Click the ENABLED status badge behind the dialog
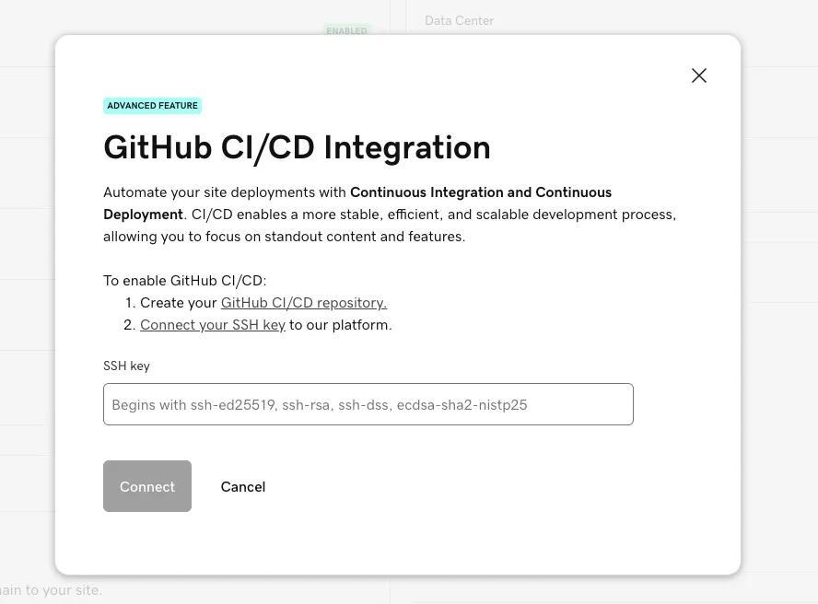 coord(347,30)
